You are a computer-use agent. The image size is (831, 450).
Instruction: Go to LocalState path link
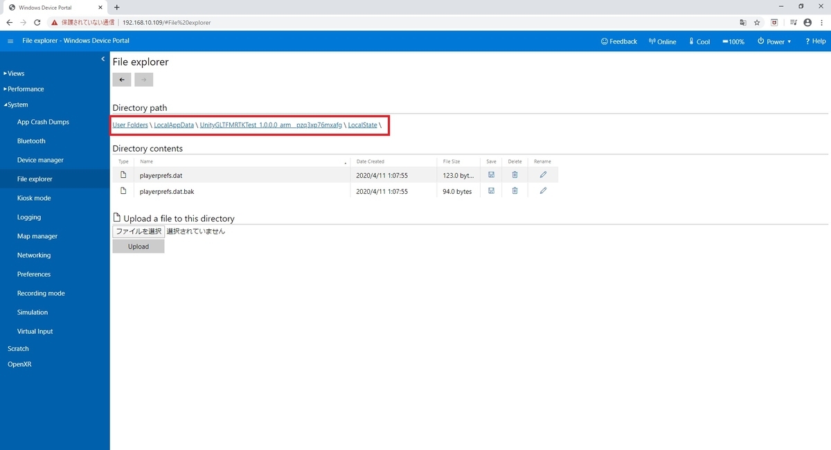[363, 125]
